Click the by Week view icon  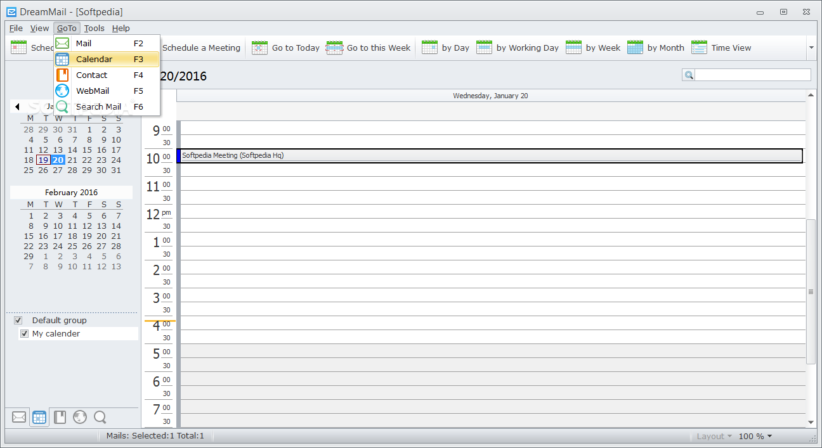pyautogui.click(x=573, y=48)
